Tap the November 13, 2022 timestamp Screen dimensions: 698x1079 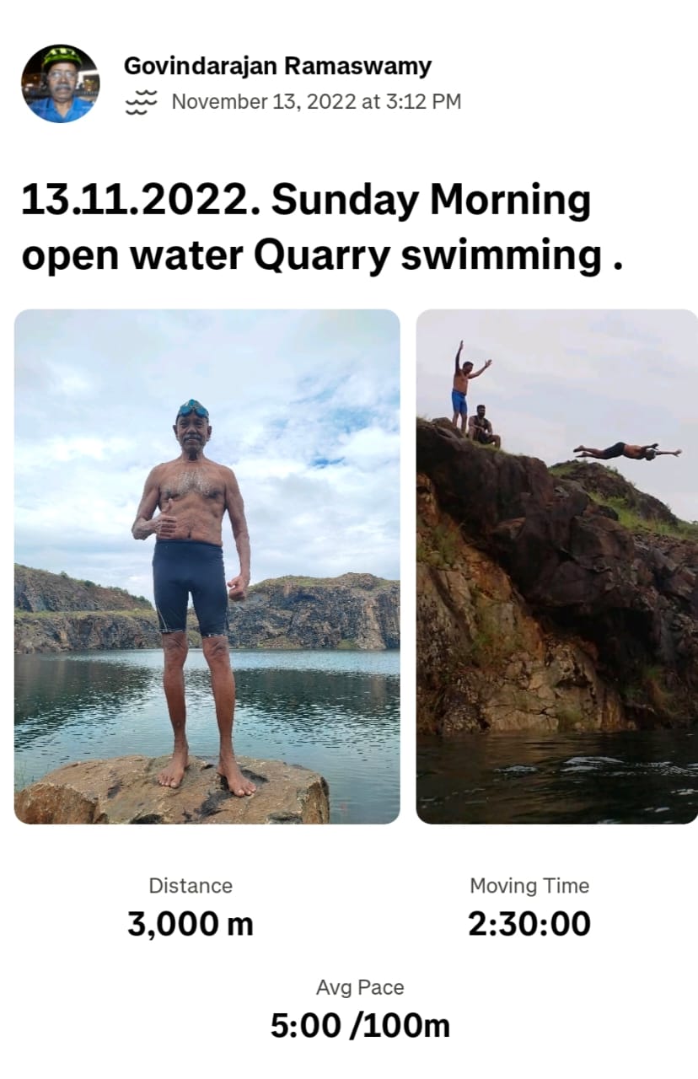[316, 102]
